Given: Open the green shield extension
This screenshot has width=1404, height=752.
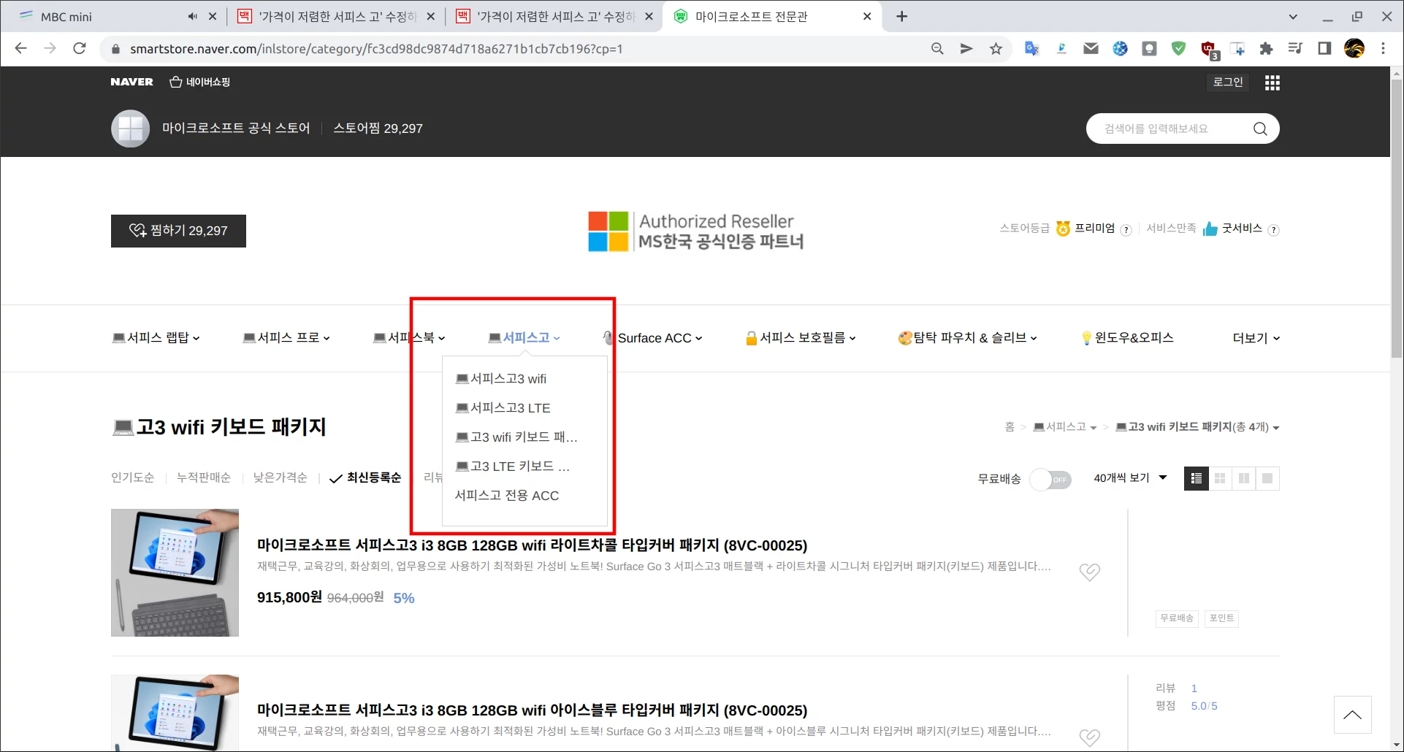Looking at the screenshot, I should point(1178,49).
